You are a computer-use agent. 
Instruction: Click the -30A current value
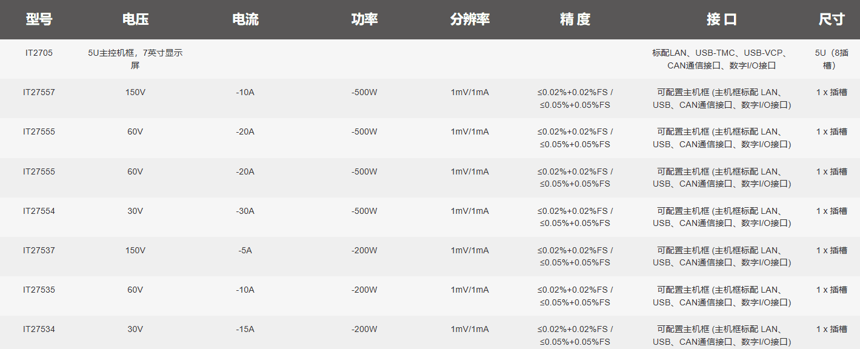(x=245, y=211)
